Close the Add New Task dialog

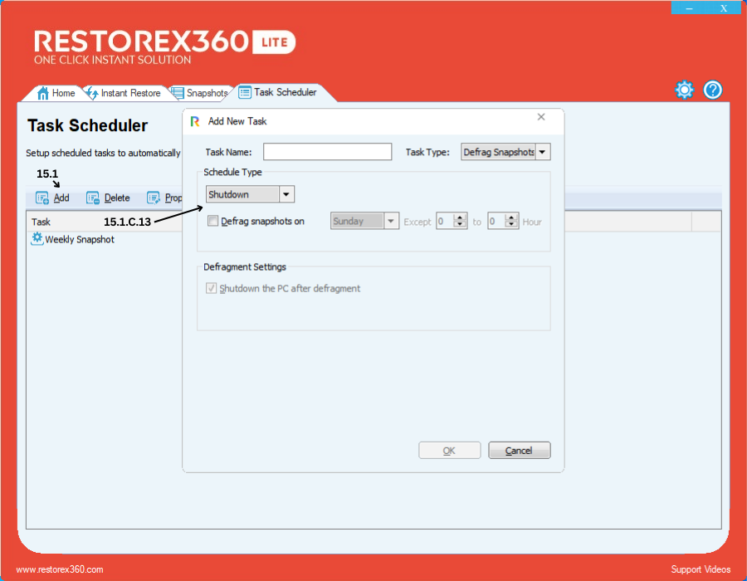[x=541, y=118]
